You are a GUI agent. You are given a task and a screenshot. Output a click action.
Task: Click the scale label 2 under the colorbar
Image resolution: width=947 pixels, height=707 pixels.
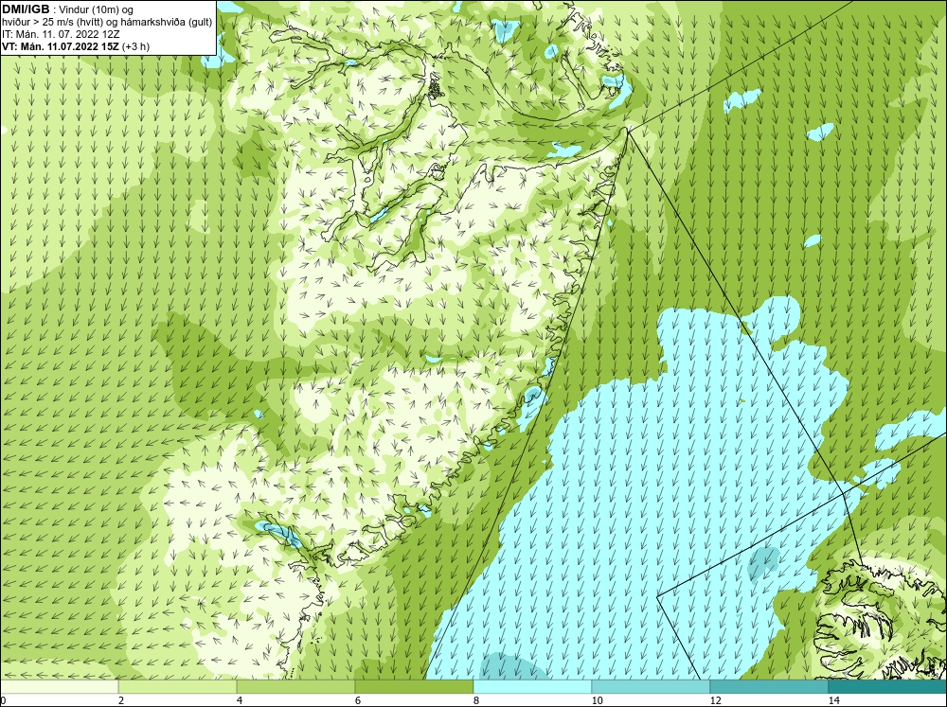(x=121, y=700)
